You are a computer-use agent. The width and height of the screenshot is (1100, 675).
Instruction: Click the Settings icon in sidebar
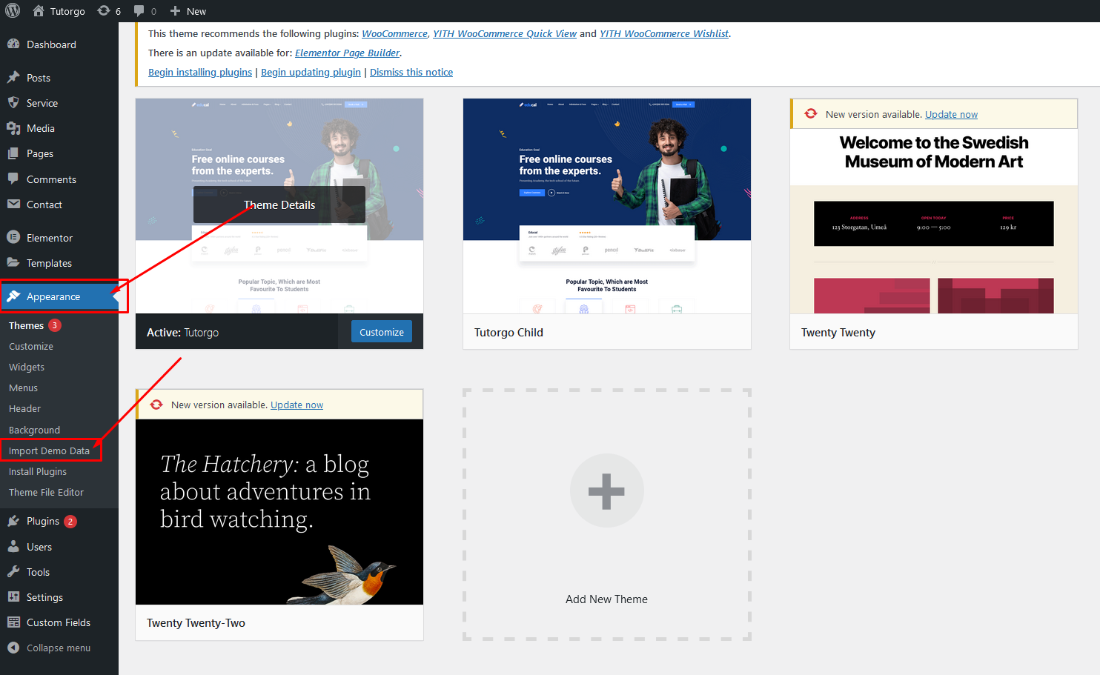tap(13, 597)
